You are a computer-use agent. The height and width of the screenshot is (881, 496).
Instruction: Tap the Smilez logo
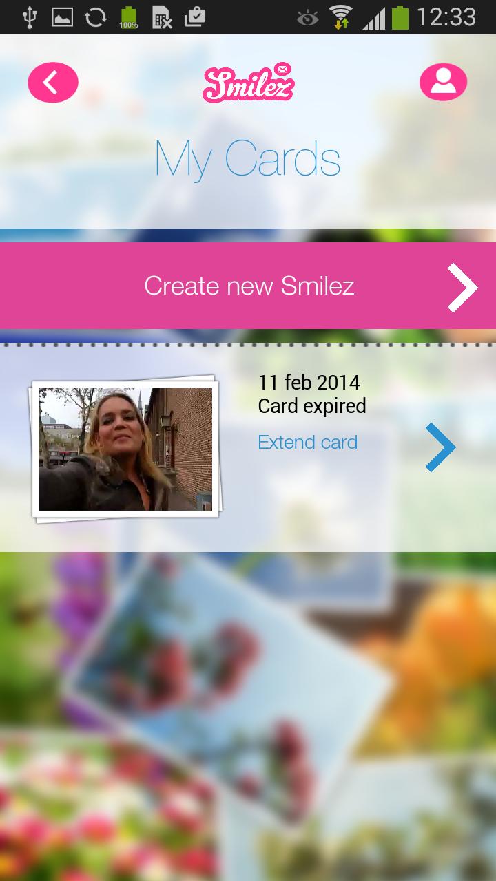click(248, 83)
